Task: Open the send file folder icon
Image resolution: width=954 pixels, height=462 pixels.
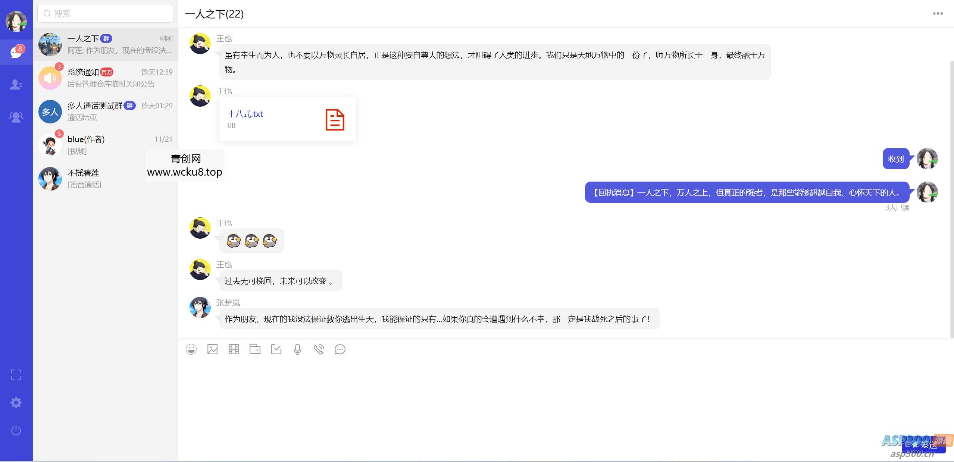Action: tap(255, 349)
